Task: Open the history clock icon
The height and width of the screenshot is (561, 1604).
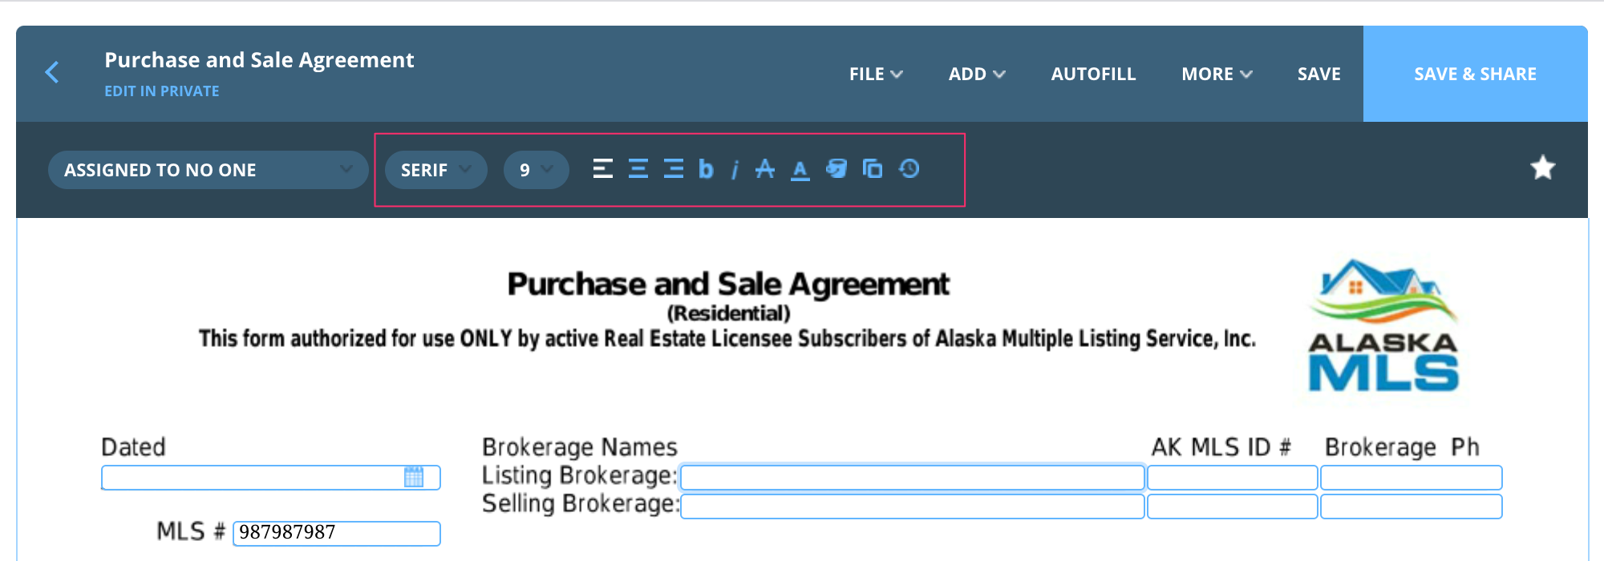Action: 909,169
